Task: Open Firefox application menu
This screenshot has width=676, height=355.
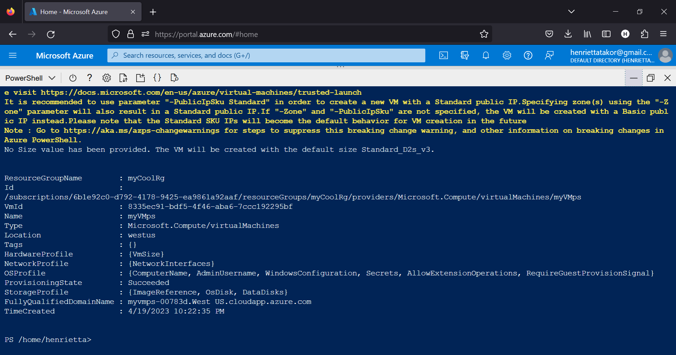Action: click(663, 34)
